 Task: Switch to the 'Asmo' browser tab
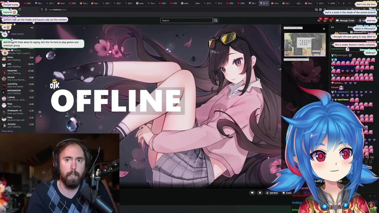(61, 3)
